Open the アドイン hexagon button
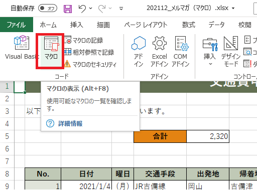Screen dimensions: 257x190 139,52
